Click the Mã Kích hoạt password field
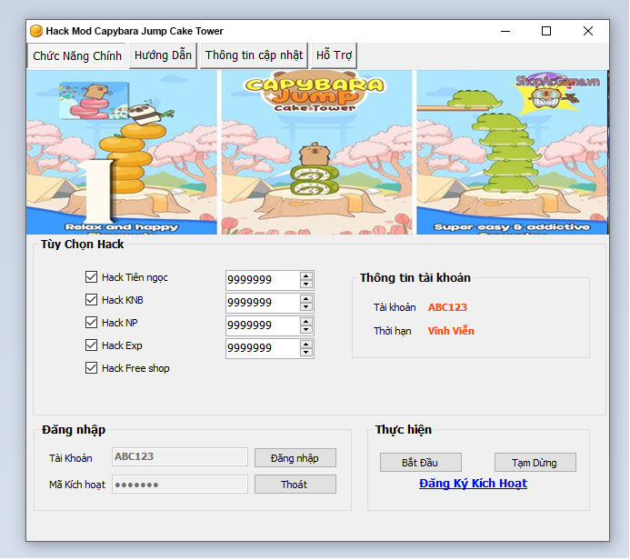The width and height of the screenshot is (630, 560). click(179, 485)
